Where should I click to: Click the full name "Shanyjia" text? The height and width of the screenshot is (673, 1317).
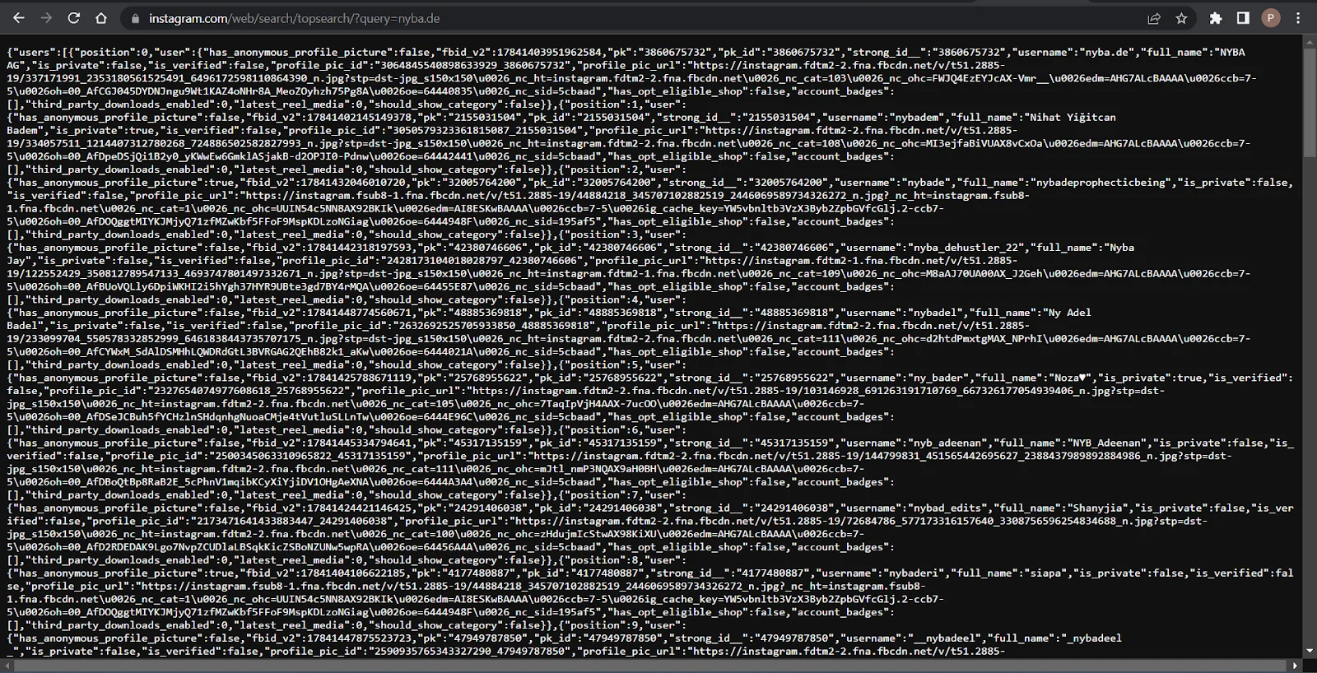(1099, 508)
